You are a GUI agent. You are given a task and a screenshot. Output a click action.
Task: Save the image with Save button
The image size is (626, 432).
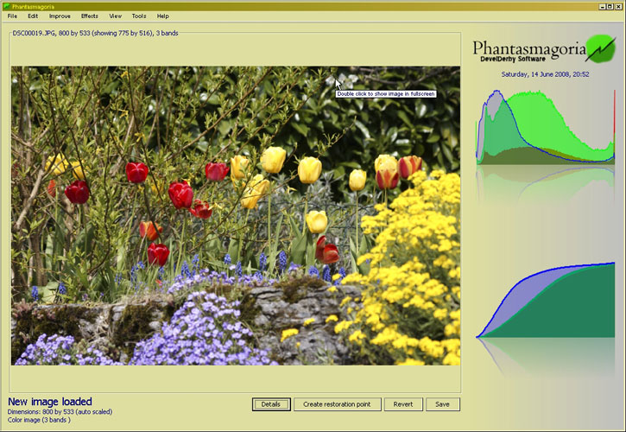tap(443, 404)
